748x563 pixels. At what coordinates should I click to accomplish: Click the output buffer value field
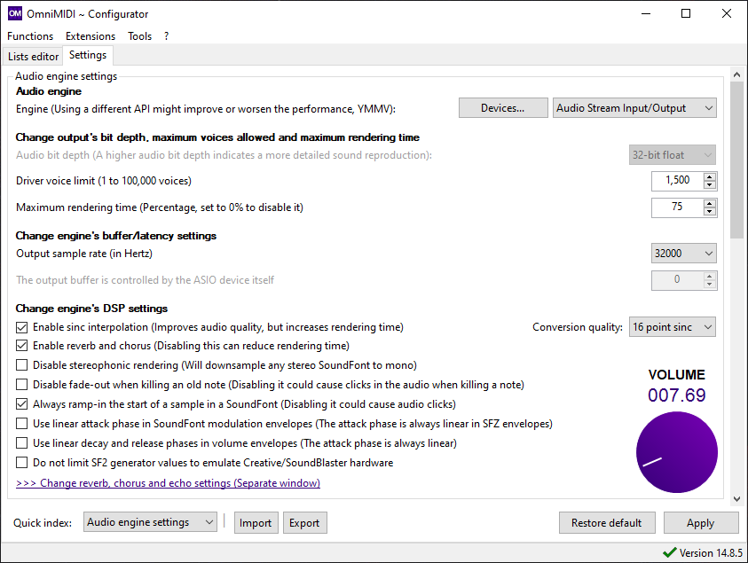tap(677, 280)
